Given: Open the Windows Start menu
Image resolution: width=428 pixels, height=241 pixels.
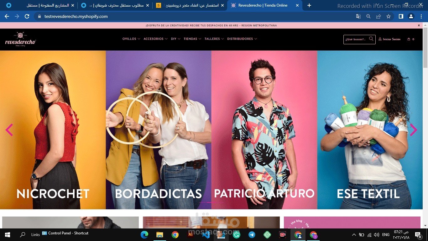Looking at the screenshot, I should [x=8, y=234].
